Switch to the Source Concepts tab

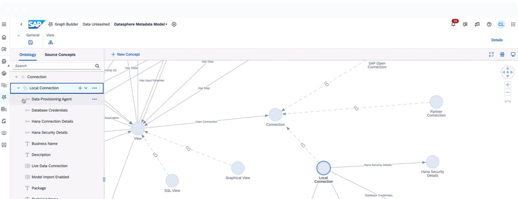click(60, 55)
